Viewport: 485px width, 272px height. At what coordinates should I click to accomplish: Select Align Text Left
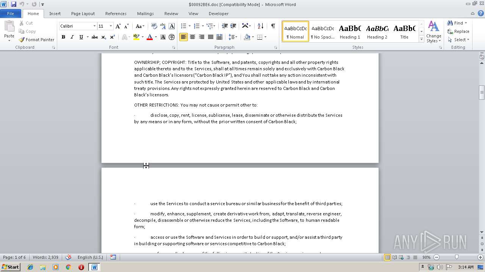tap(183, 37)
